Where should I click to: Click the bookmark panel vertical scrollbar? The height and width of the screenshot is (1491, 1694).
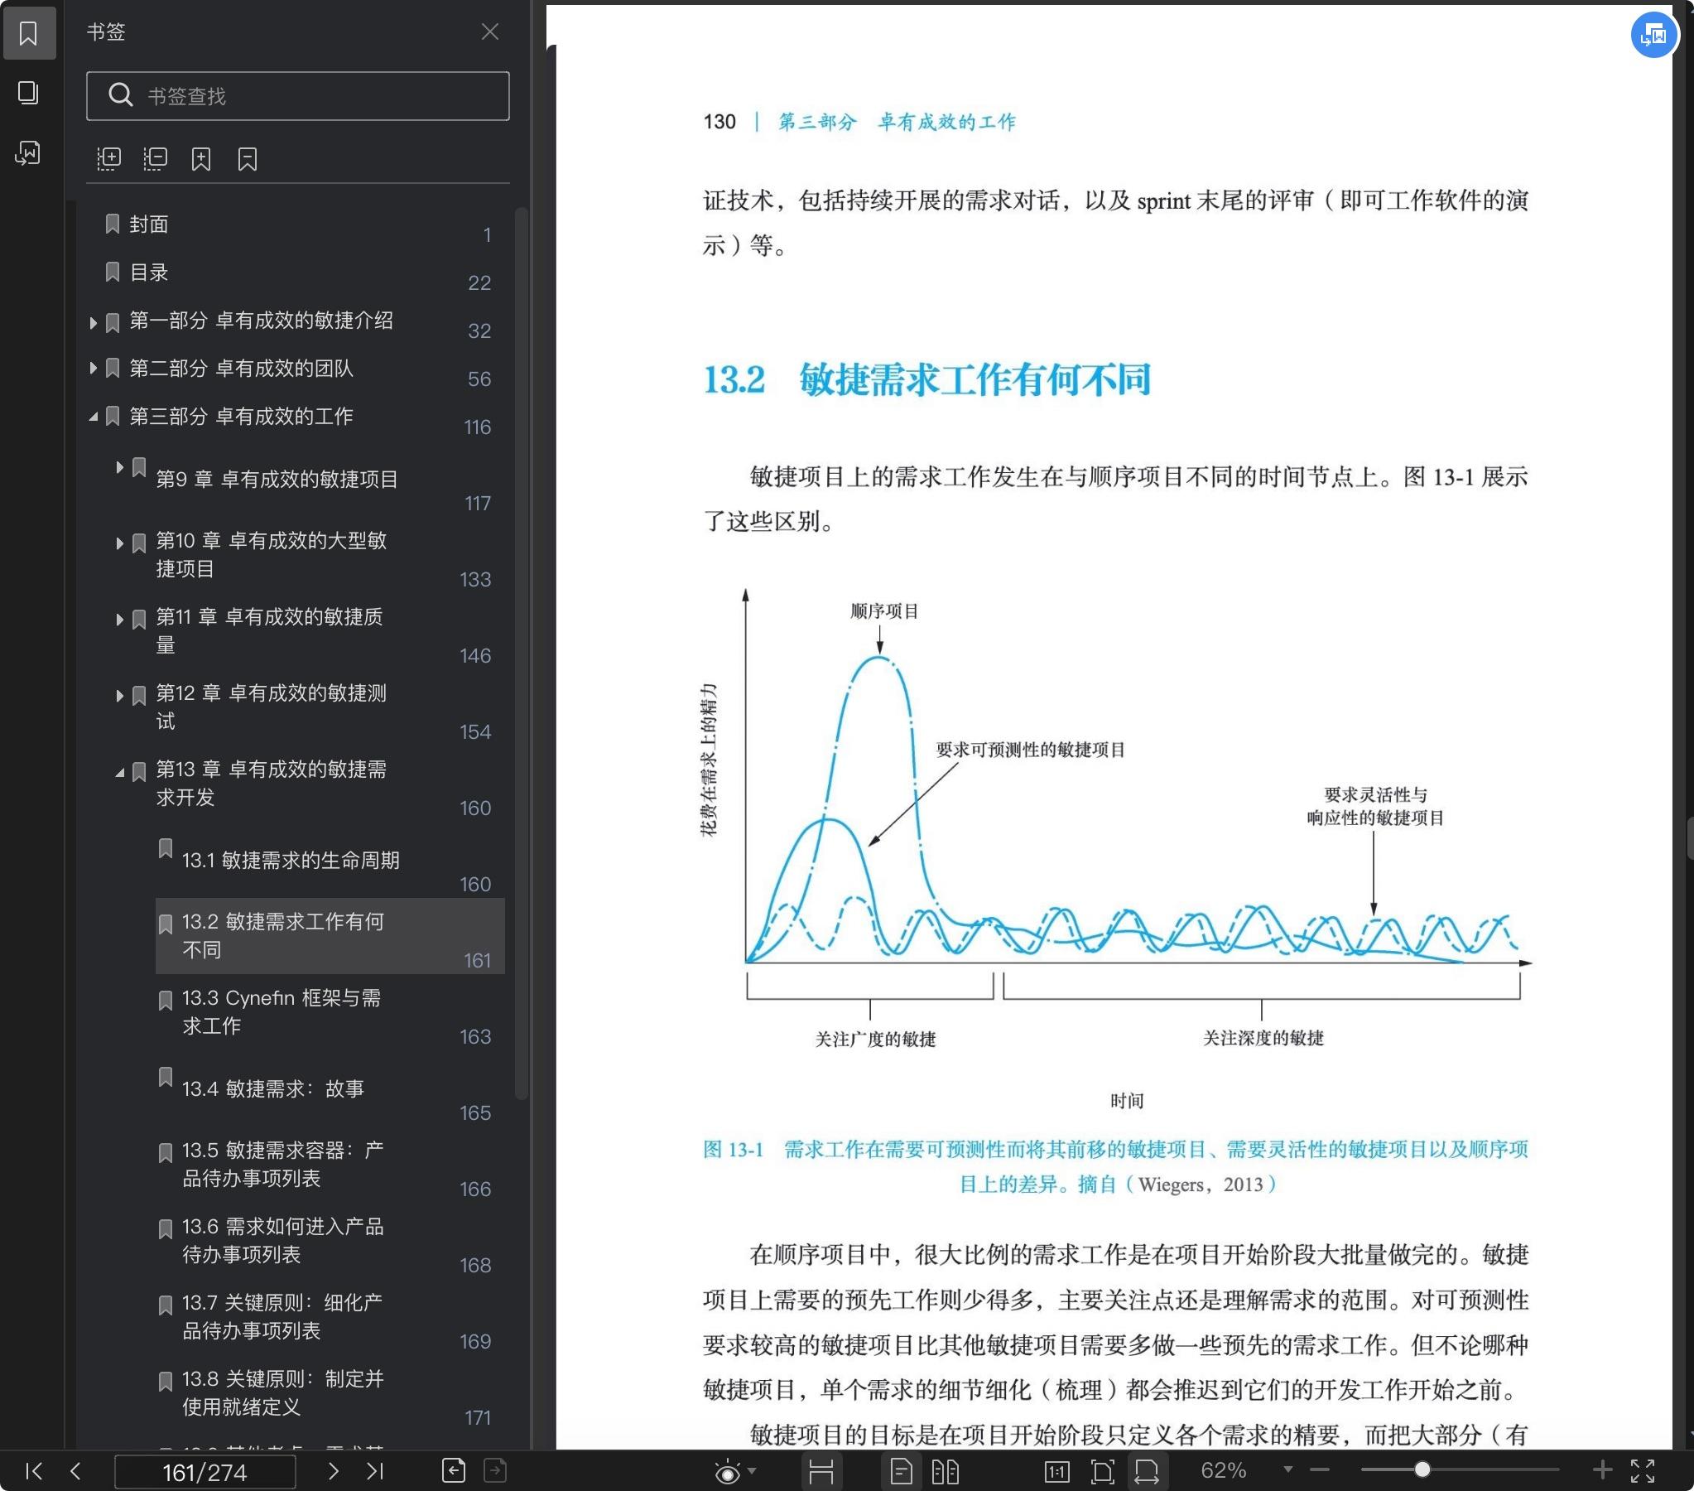click(522, 654)
